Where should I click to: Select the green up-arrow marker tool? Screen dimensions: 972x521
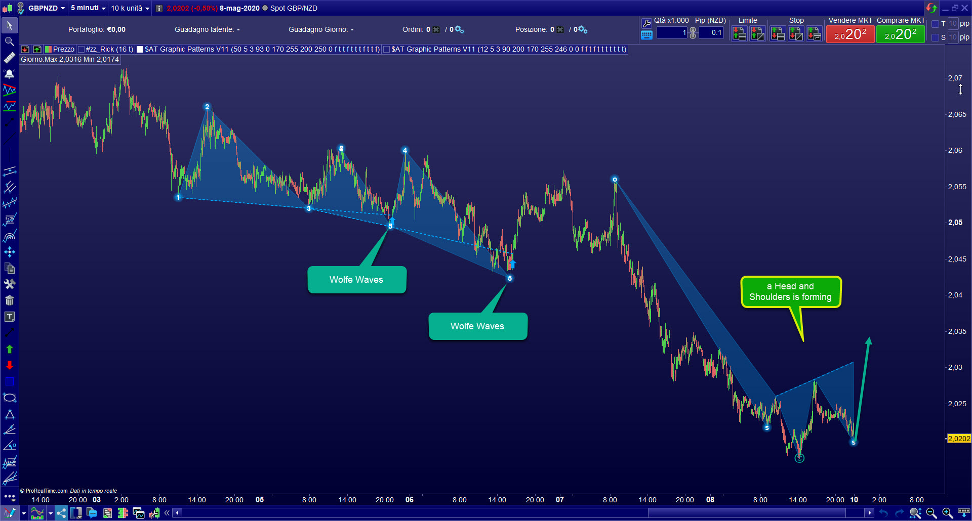[x=9, y=349]
